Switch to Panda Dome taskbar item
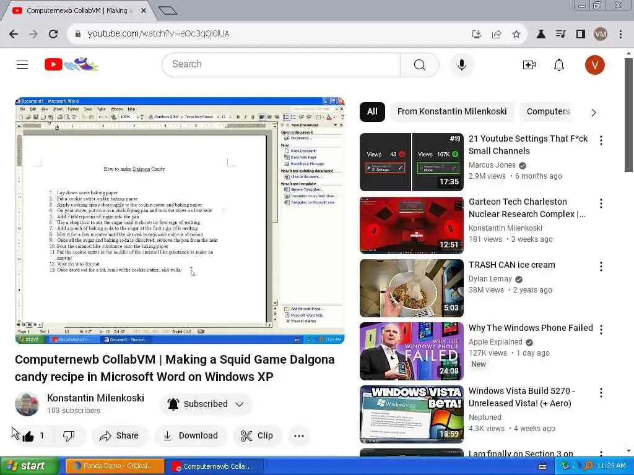 point(115,466)
